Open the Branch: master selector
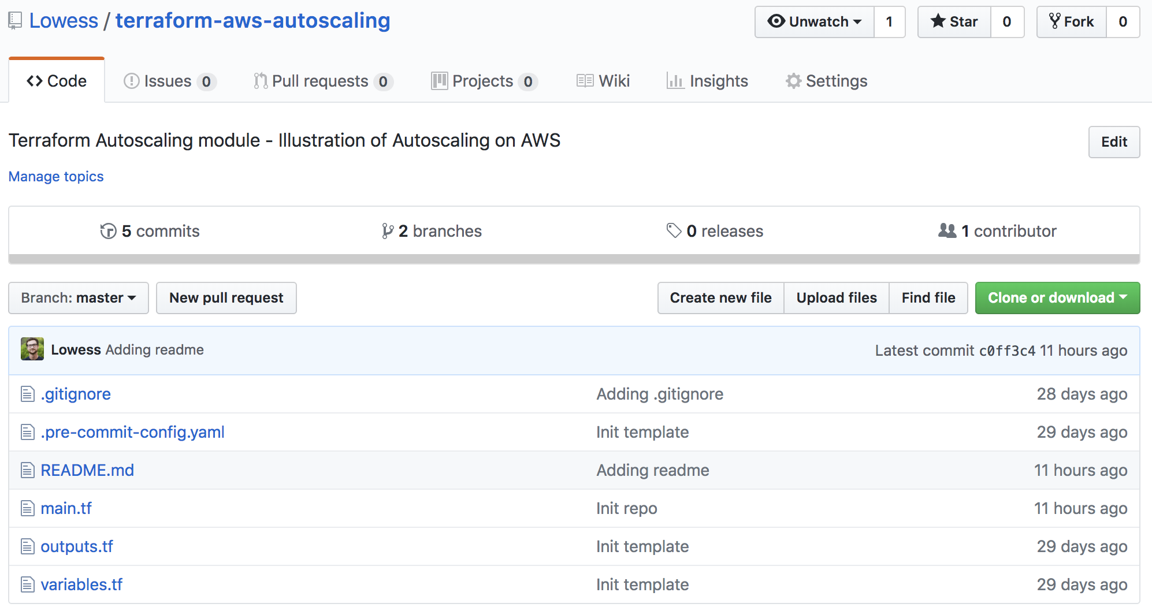This screenshot has width=1152, height=611. [x=79, y=298]
